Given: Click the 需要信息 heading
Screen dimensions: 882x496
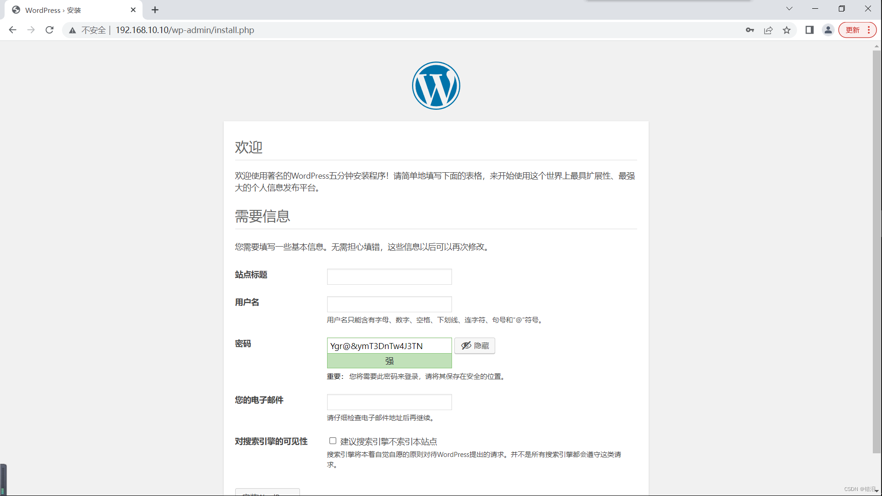Looking at the screenshot, I should point(262,216).
